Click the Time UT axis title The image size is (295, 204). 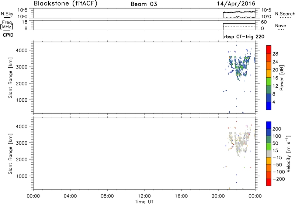[x=144, y=202]
